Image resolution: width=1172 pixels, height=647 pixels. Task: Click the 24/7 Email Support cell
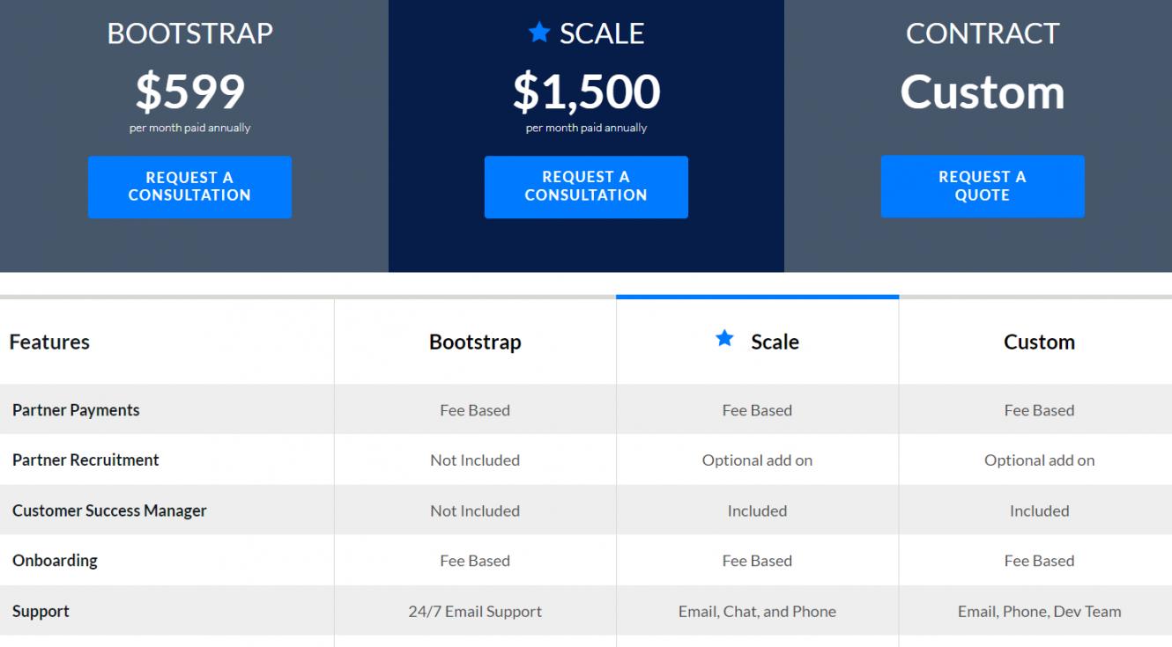[x=475, y=611]
